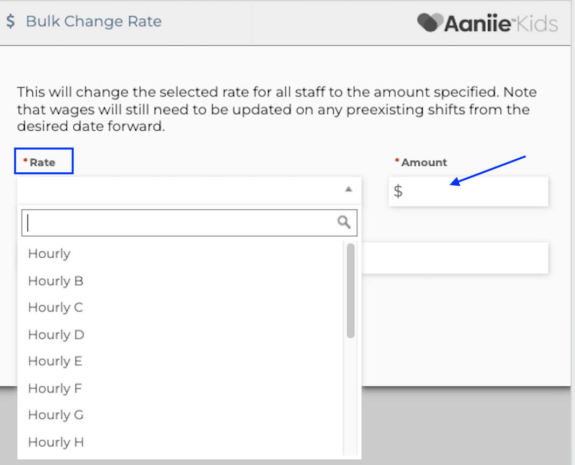Viewport: 575px width, 465px height.
Task: Pick the Hourly G rate
Action: (x=55, y=415)
